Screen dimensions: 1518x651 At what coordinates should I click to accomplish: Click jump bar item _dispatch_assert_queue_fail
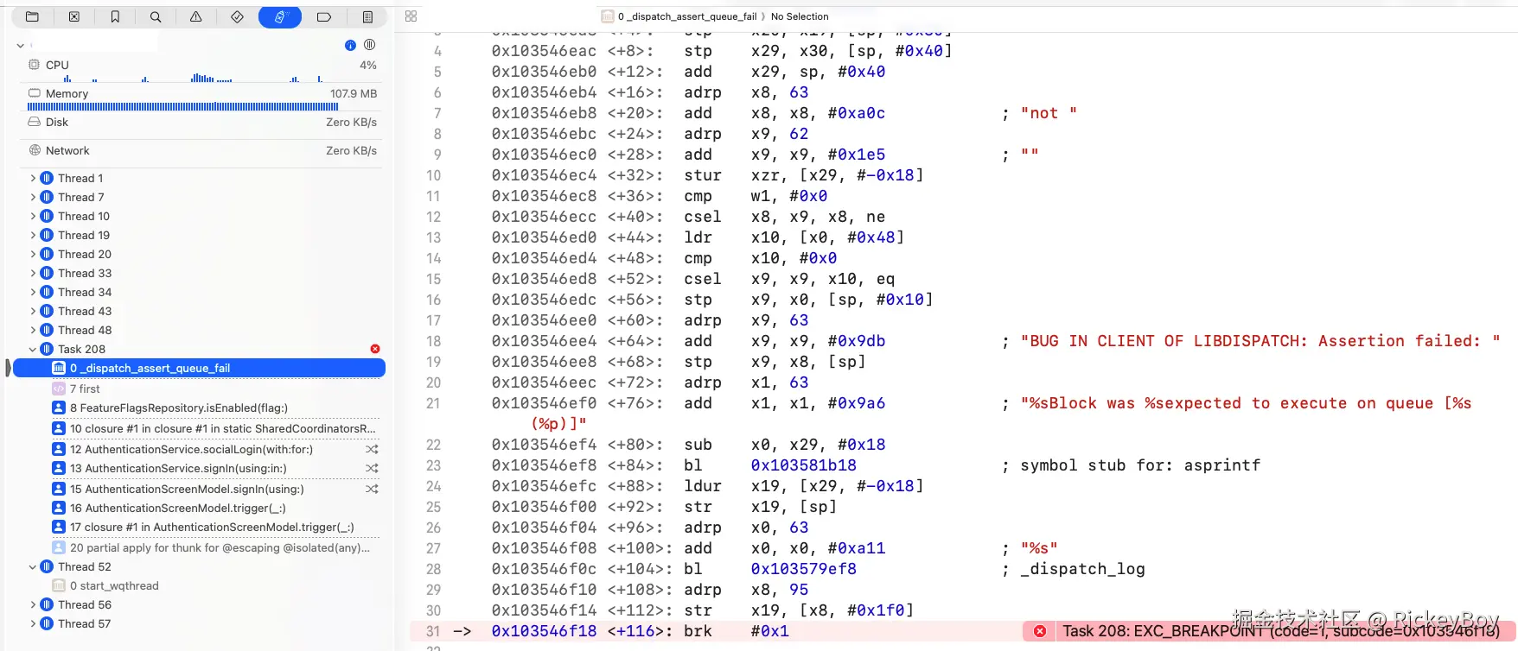(x=687, y=16)
